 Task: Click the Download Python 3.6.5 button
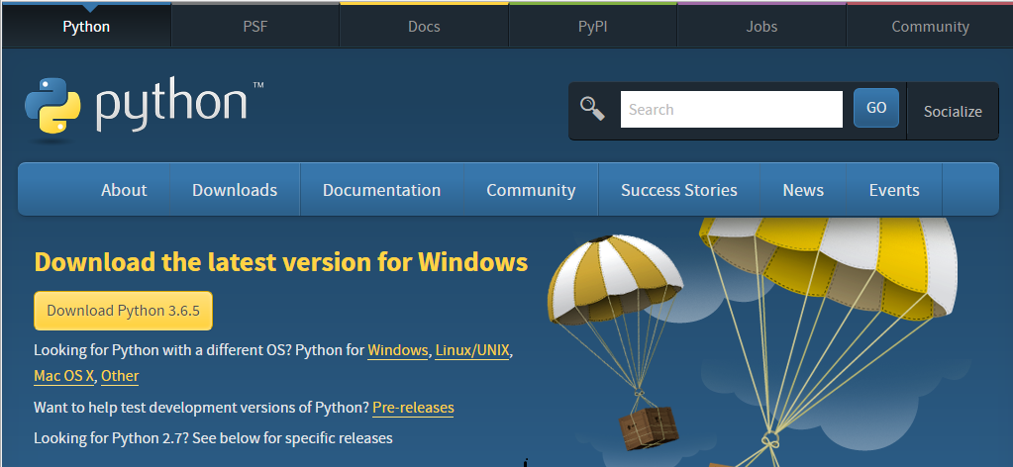pos(123,311)
